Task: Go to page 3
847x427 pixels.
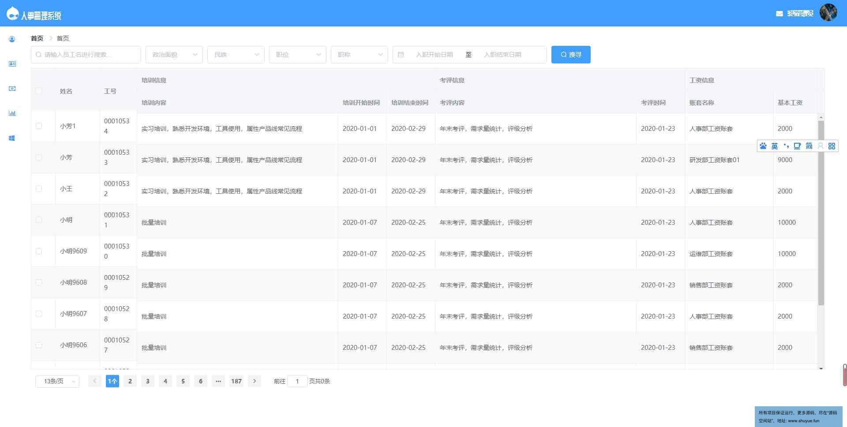Action: point(148,381)
